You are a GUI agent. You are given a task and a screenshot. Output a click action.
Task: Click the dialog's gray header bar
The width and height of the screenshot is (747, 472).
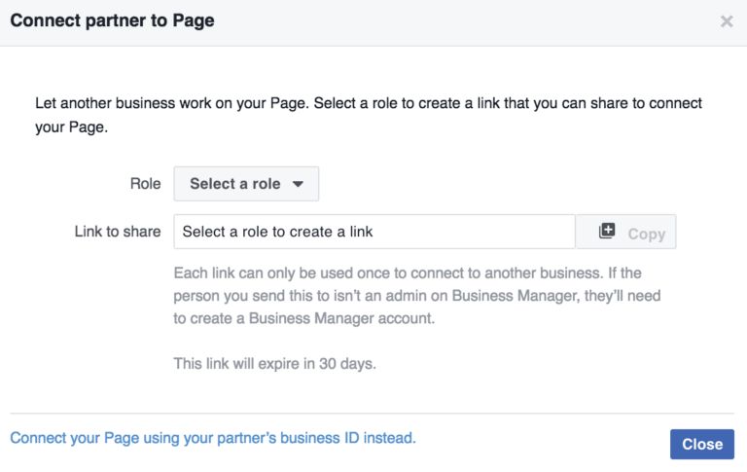[438, 21]
